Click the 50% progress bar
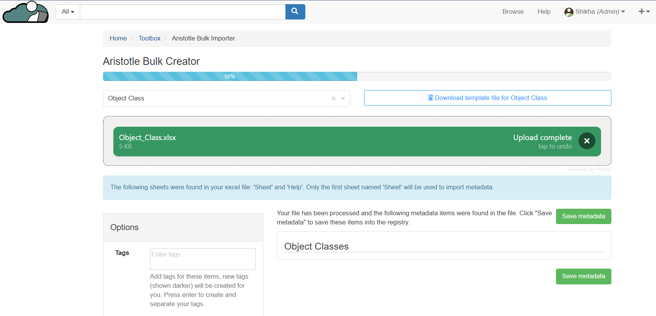 [x=230, y=76]
